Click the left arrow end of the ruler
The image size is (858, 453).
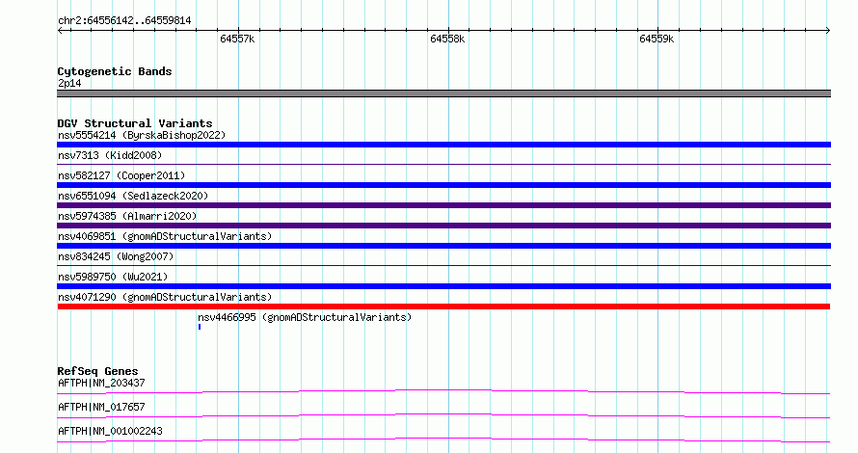click(60, 31)
